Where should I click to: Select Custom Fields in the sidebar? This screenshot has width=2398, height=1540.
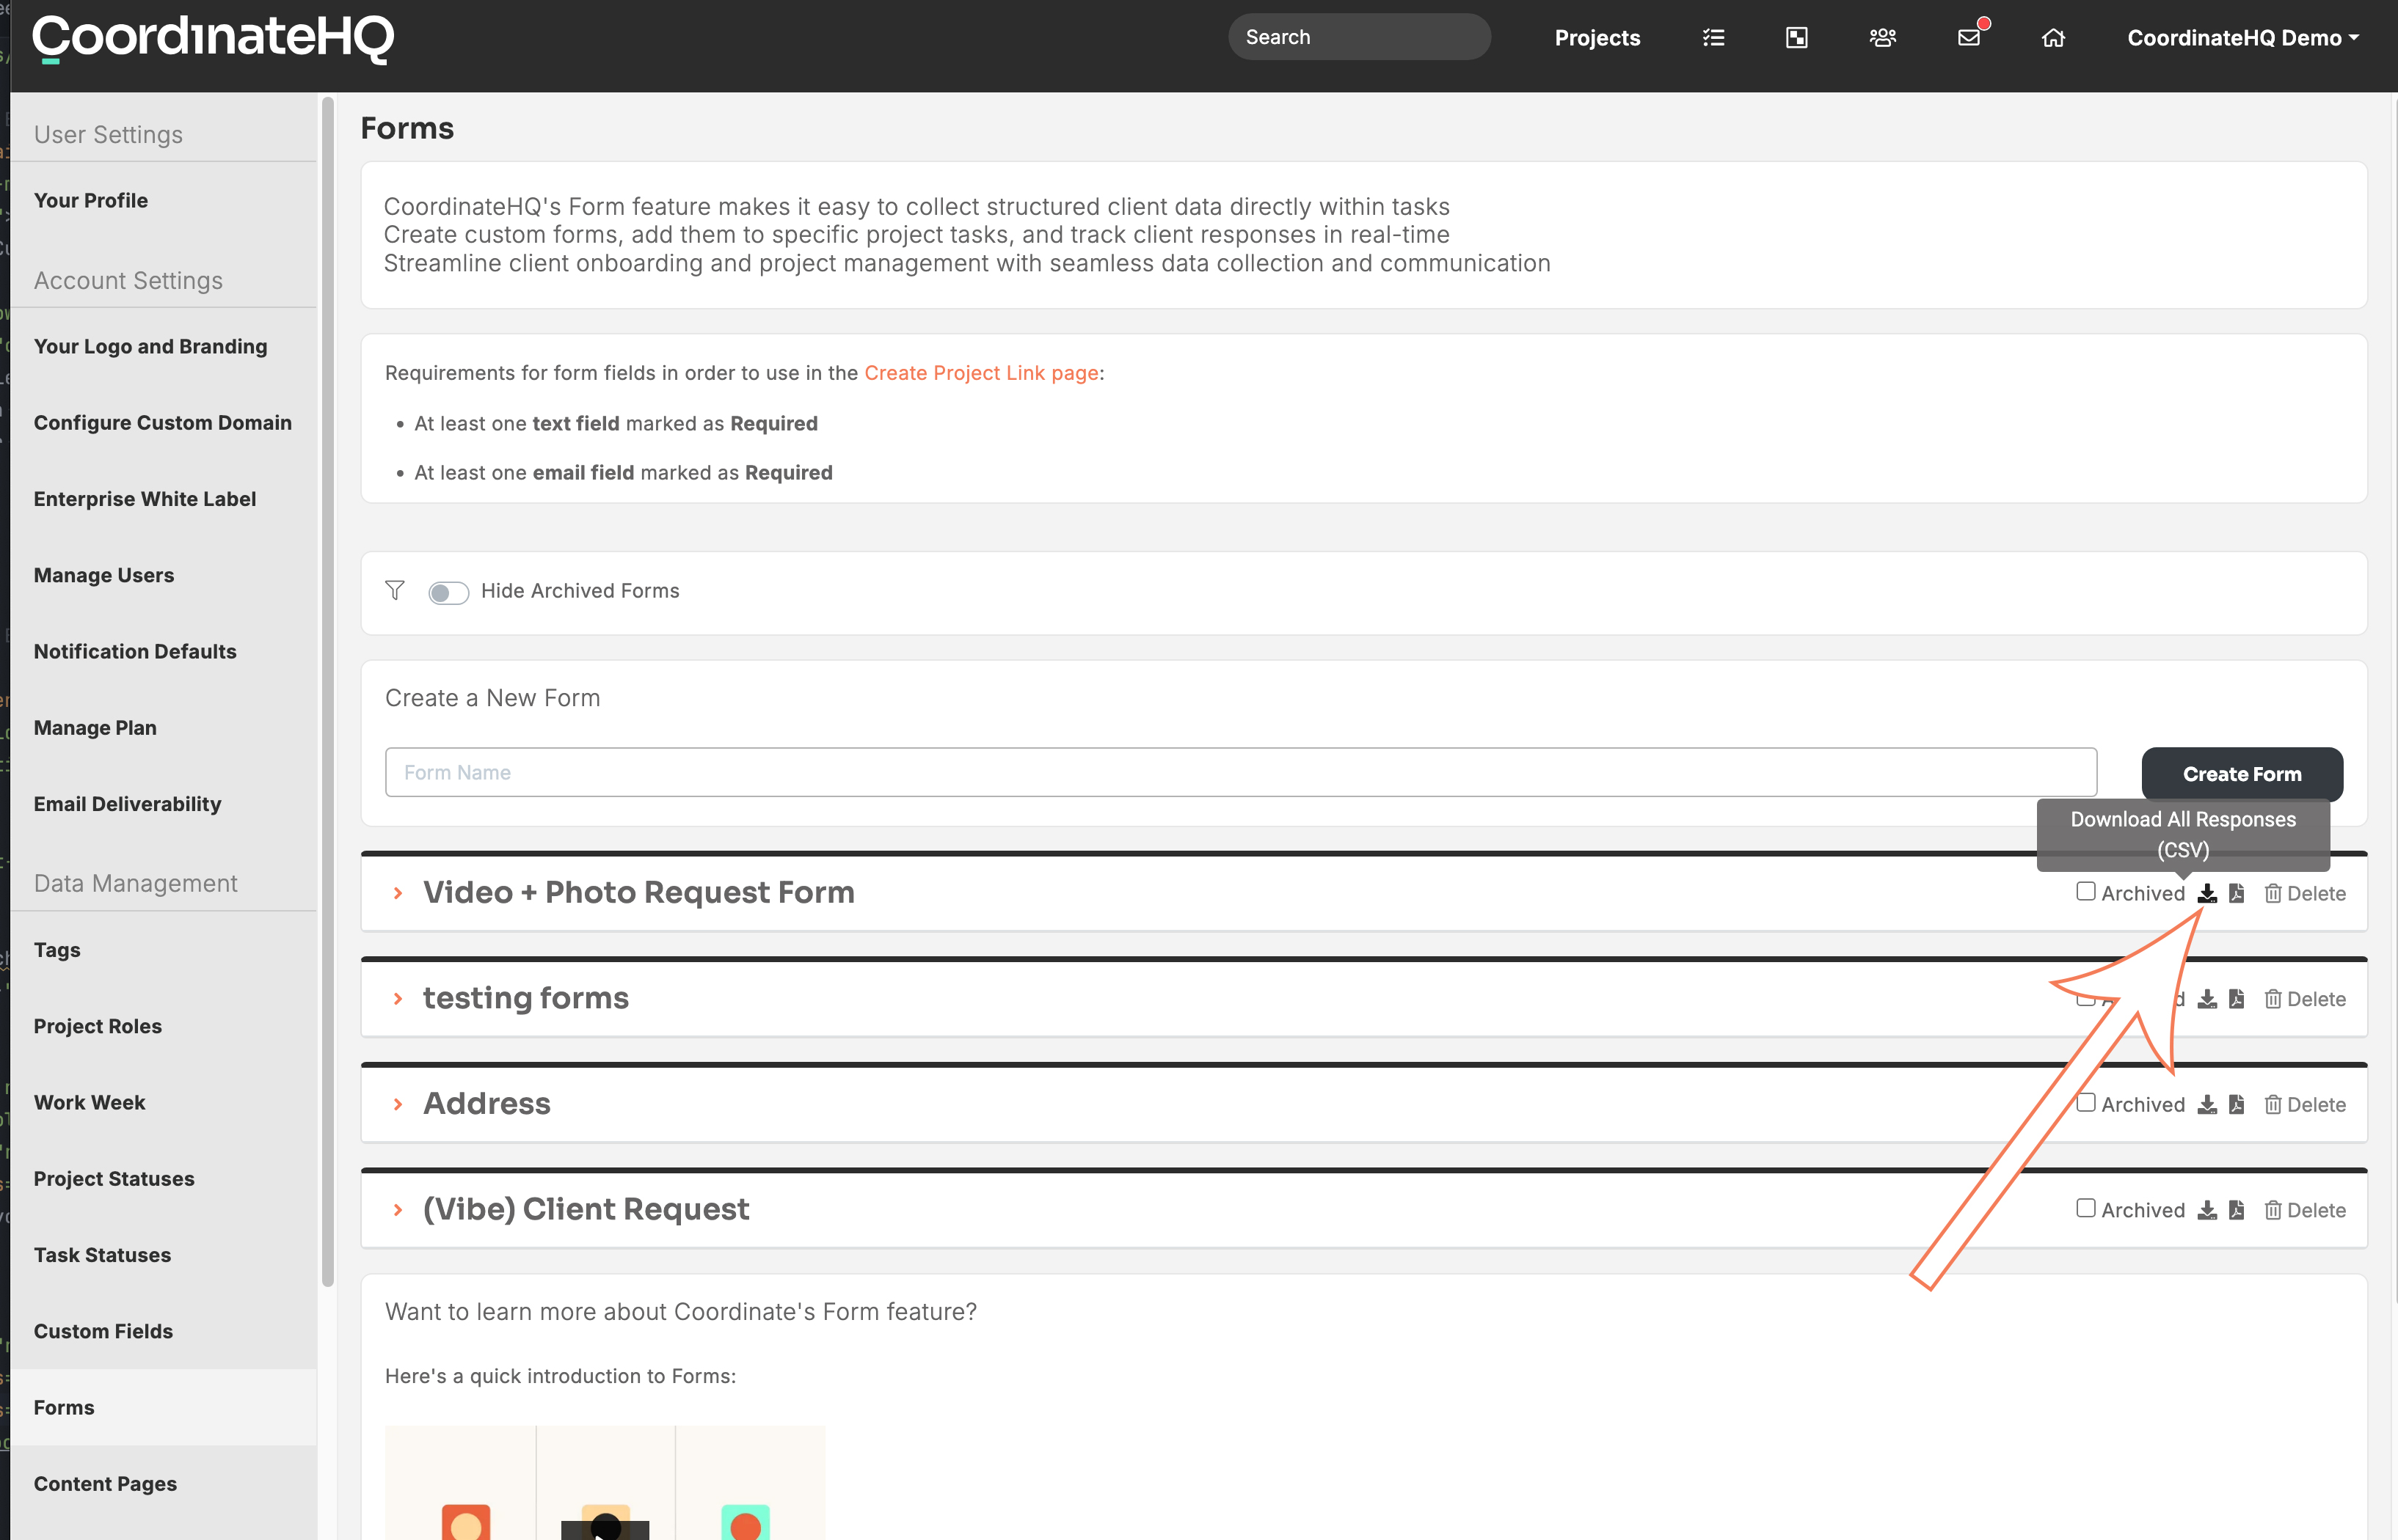coord(103,1331)
